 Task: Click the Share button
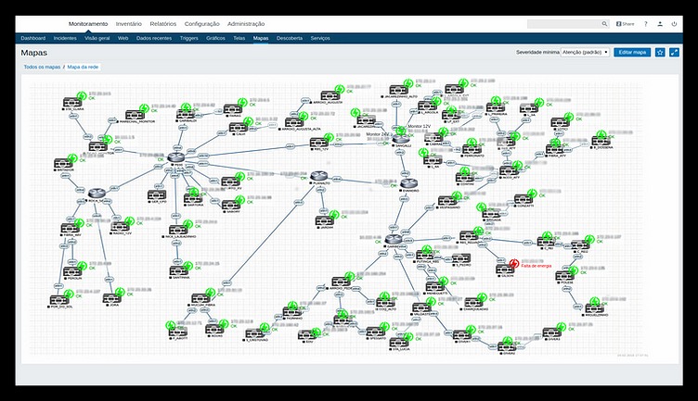[x=625, y=24]
